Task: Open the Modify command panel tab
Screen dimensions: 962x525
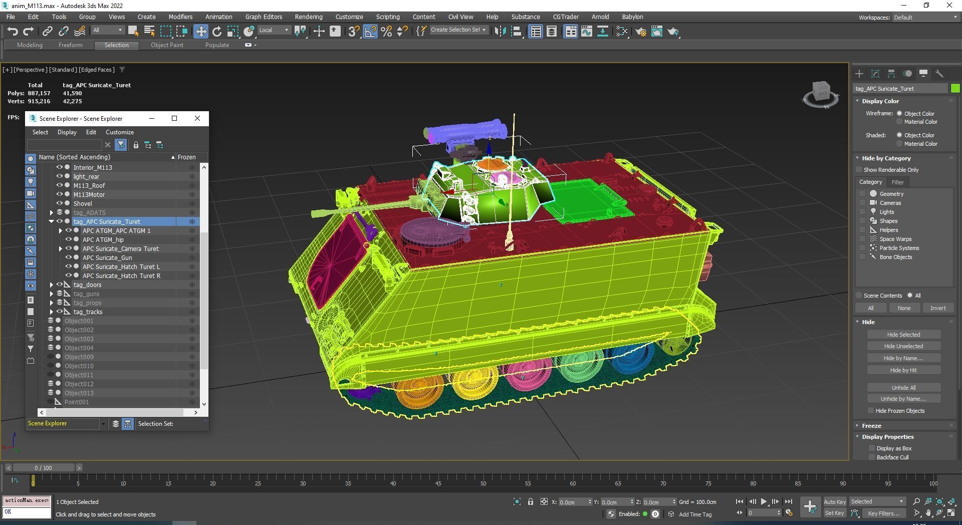Action: click(875, 74)
